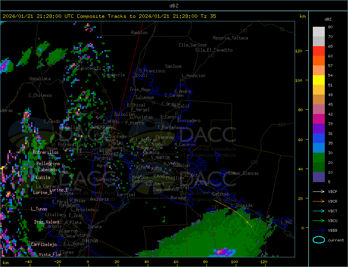The width and height of the screenshot is (348, 267).
Task: Pick the dark orange swatch between 60 and 57
Action: (x=319, y=61)
